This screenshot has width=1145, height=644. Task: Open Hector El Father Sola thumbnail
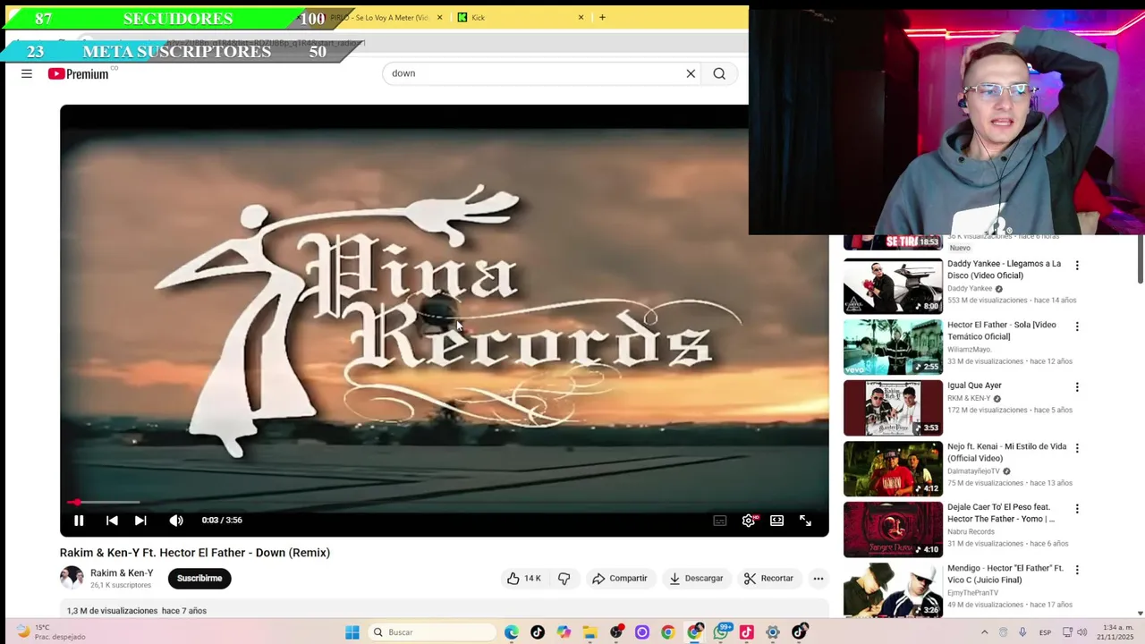tap(893, 347)
